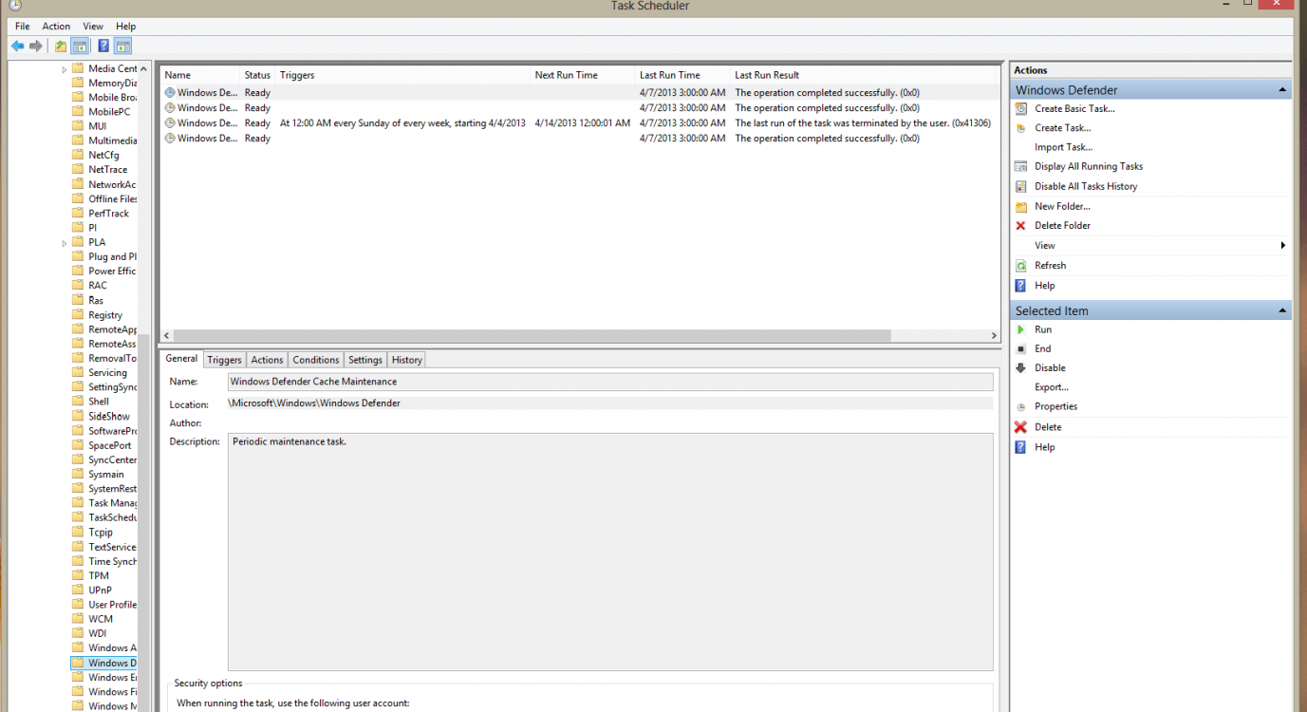Click the Disable down-arrow icon

click(1020, 368)
